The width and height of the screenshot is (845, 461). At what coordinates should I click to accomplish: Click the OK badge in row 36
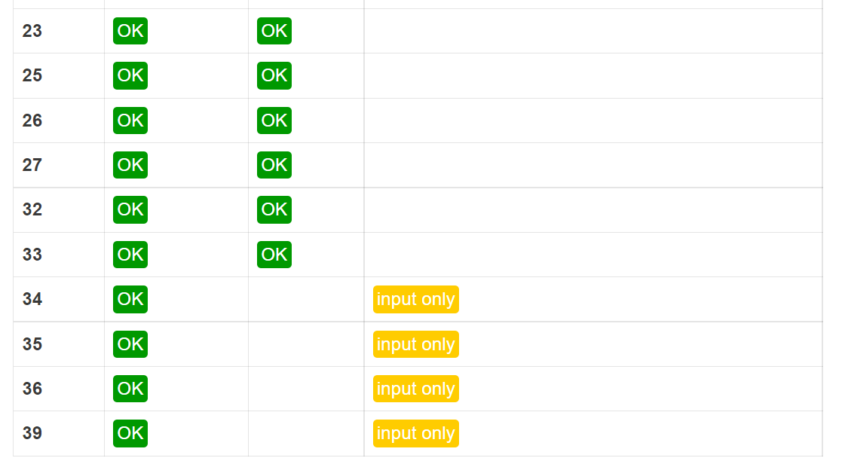tap(130, 389)
